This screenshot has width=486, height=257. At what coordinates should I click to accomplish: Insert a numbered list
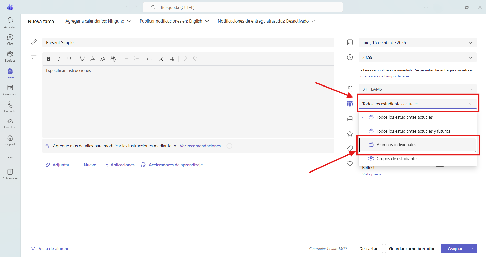(136, 59)
